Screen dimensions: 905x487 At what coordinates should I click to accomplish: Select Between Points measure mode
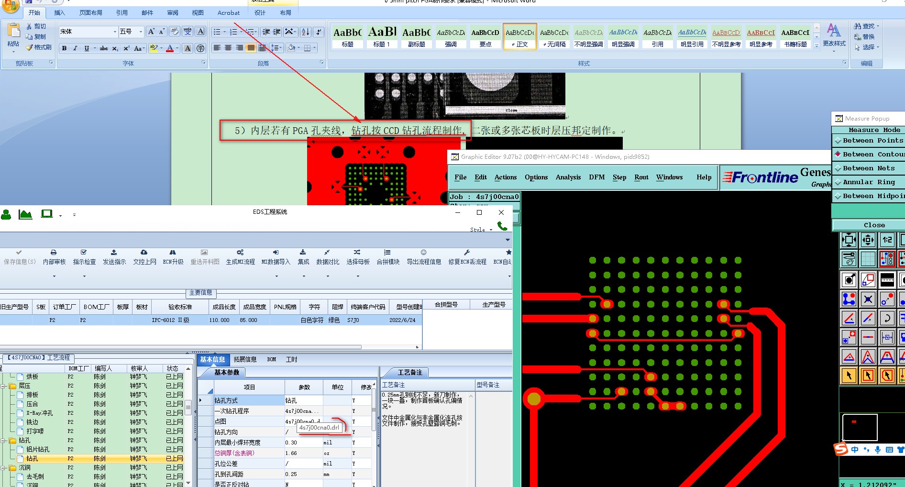pos(869,141)
